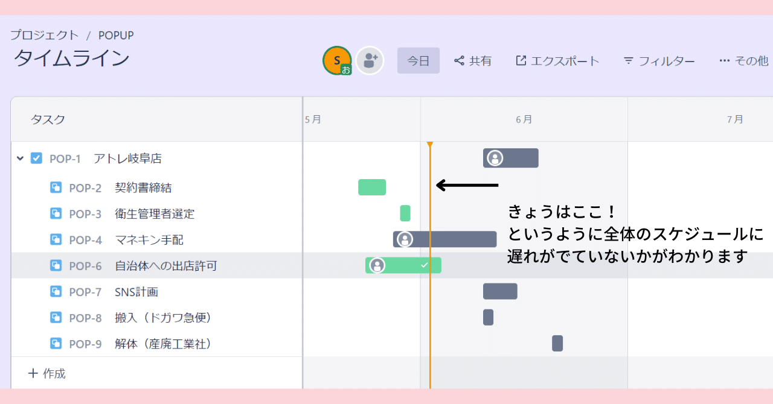Open the フィルター filter panel
The width and height of the screenshot is (773, 404).
pos(659,60)
